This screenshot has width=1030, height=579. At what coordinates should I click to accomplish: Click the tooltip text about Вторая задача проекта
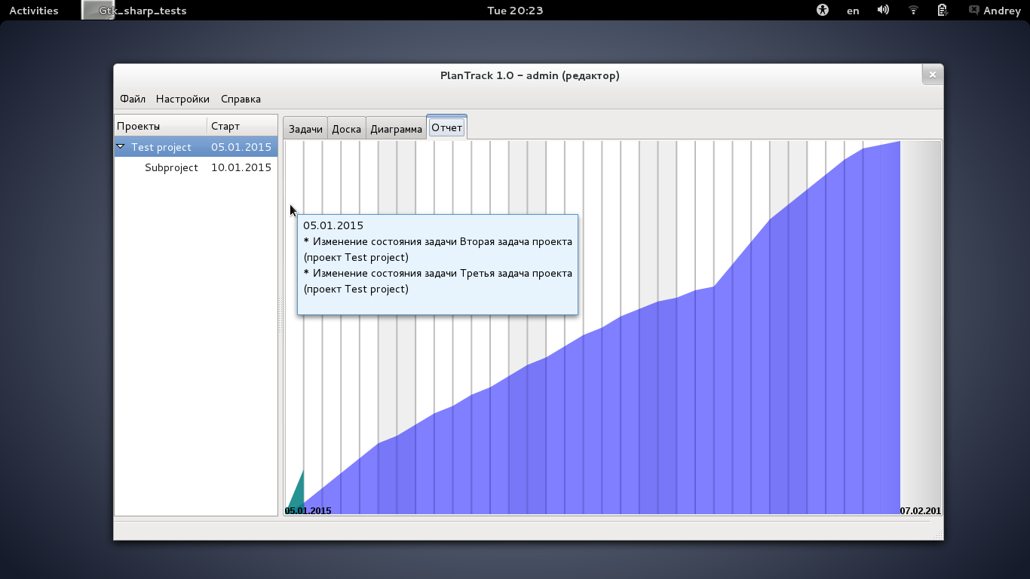pyautogui.click(x=438, y=250)
